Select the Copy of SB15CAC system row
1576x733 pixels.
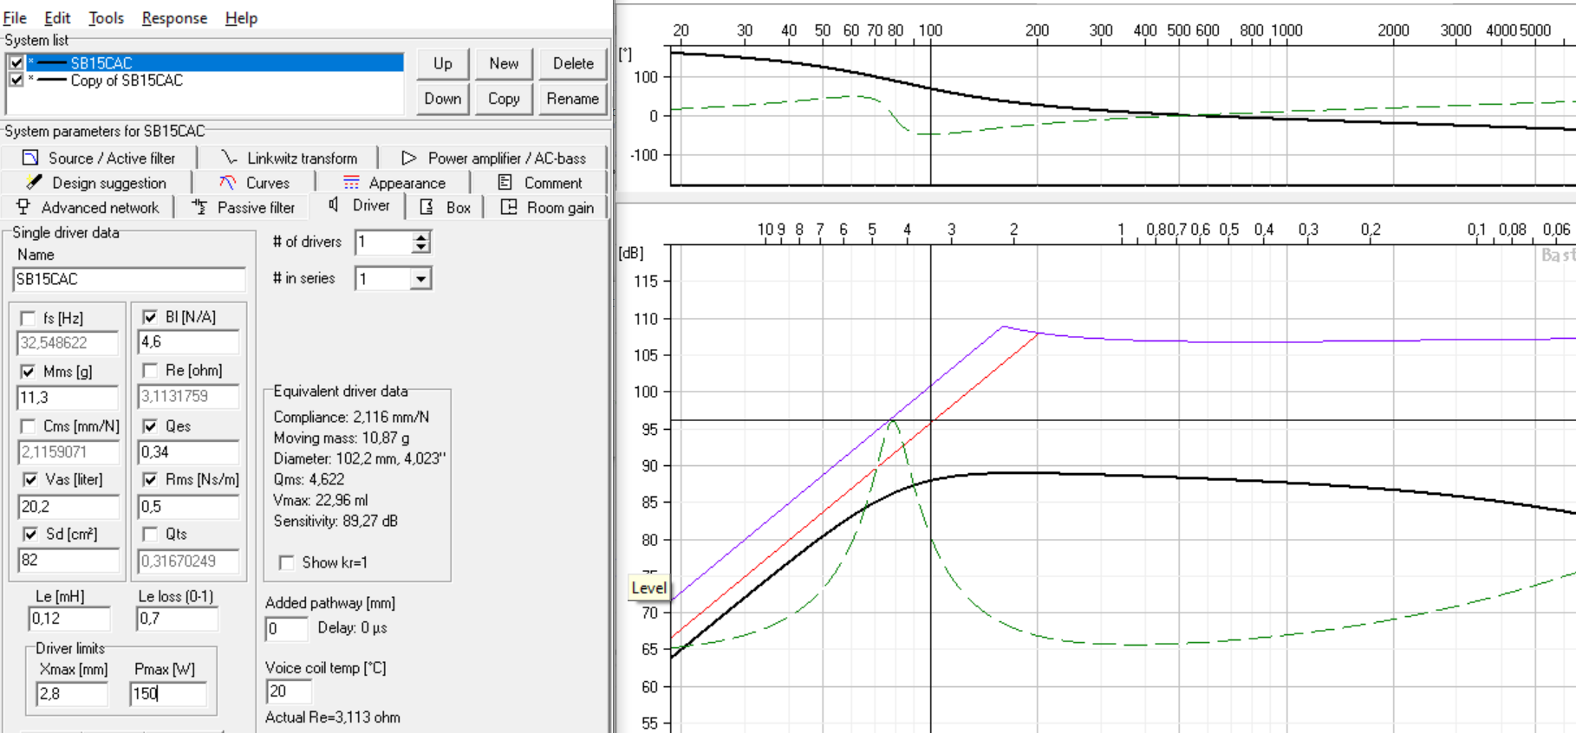coord(205,81)
